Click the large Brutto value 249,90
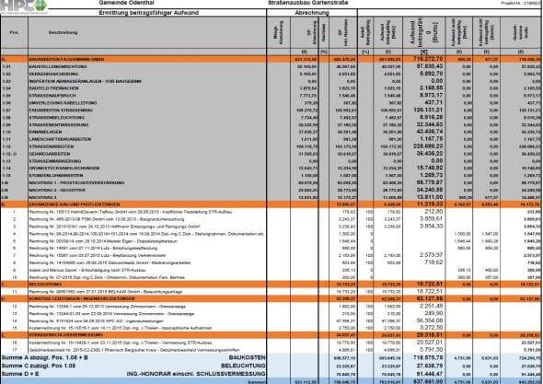The width and height of the screenshot is (543, 384). [x=433, y=313]
